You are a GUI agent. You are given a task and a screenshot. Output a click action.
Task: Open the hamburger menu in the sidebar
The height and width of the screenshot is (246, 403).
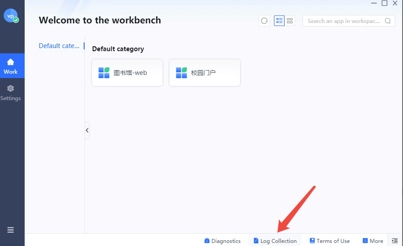point(11,230)
